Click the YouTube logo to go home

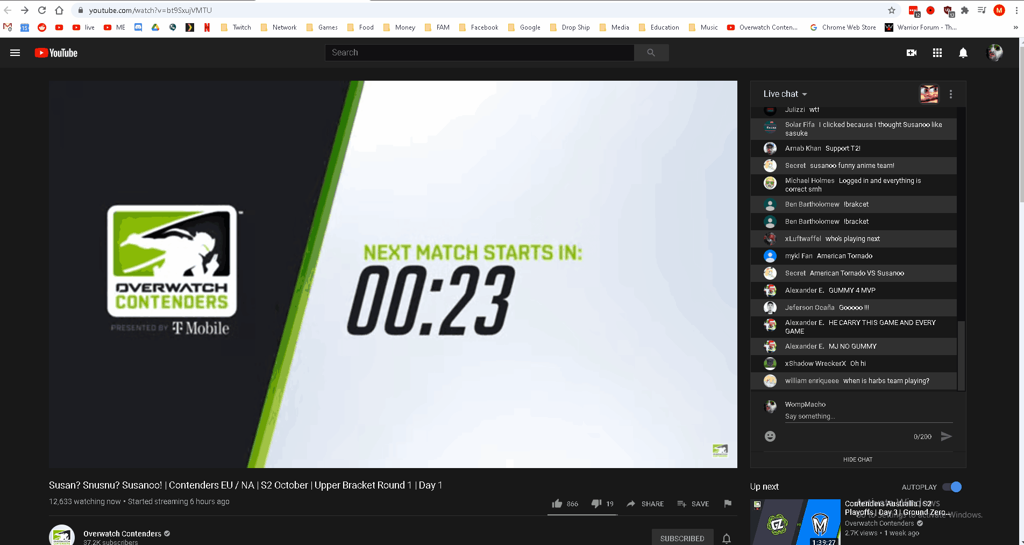[x=55, y=52]
